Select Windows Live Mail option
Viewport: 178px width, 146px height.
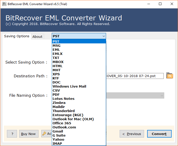coord(79,86)
